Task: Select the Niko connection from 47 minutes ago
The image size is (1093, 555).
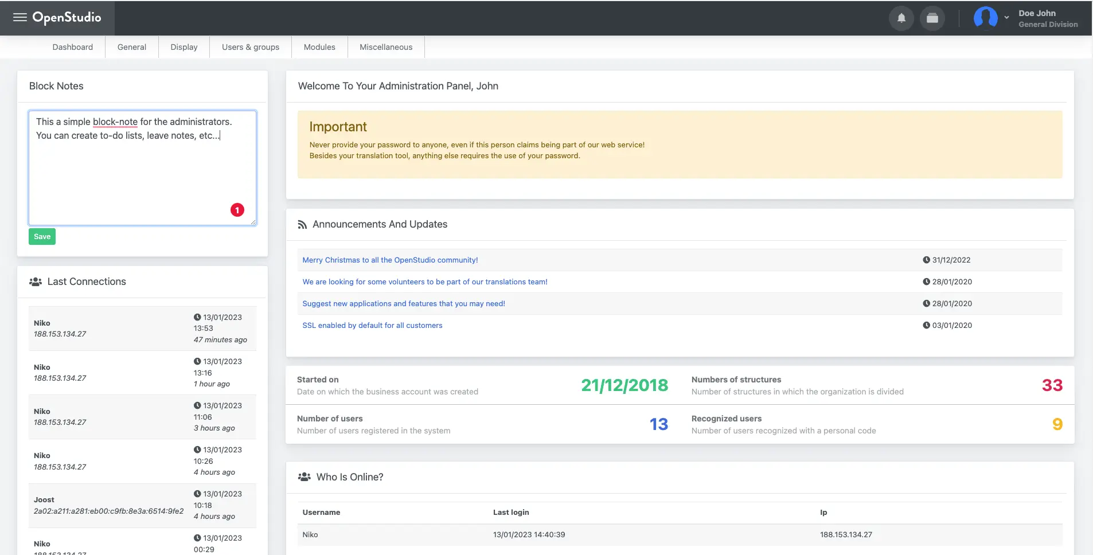Action: click(x=142, y=329)
